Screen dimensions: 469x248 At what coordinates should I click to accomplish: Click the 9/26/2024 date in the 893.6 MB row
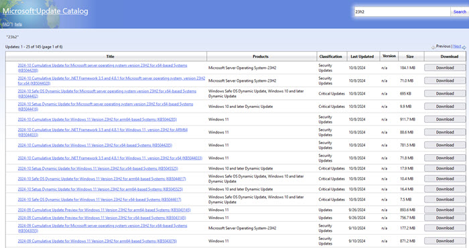pyautogui.click(x=357, y=210)
